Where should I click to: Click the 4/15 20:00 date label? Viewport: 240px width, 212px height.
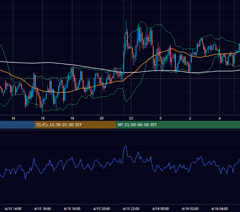[102, 208]
